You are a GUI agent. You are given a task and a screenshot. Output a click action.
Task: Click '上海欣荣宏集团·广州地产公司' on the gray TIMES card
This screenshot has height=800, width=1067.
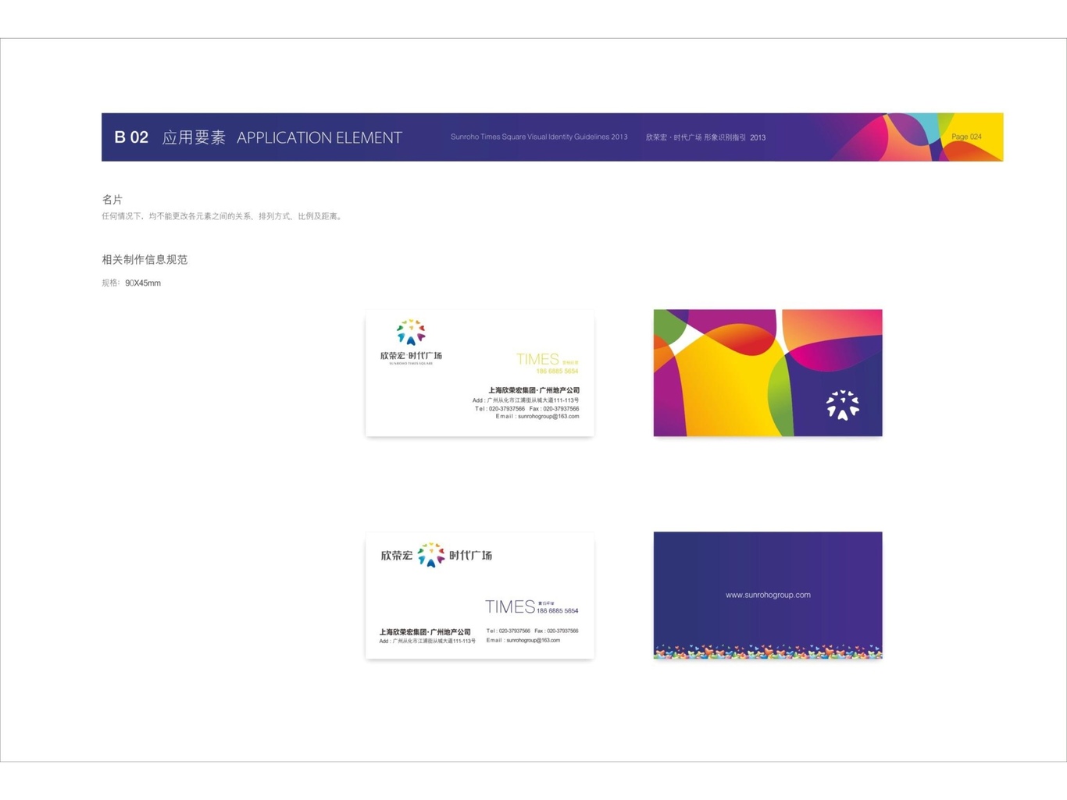point(425,632)
